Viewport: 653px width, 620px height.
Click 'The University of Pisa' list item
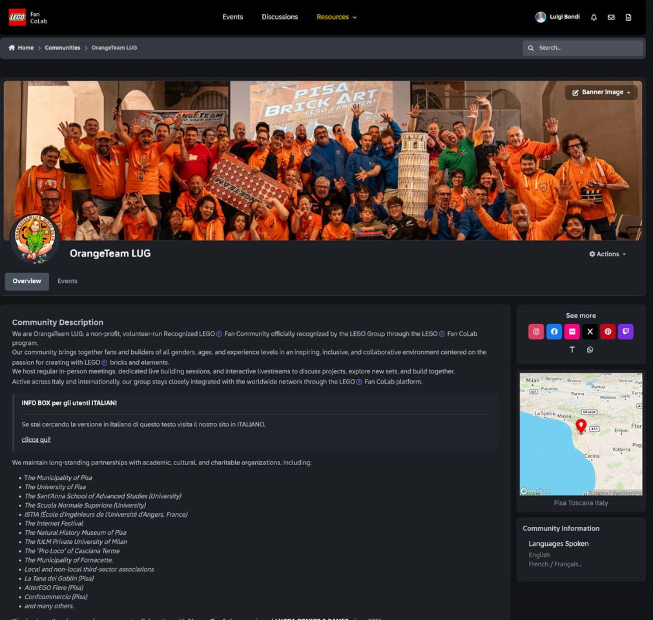55,487
